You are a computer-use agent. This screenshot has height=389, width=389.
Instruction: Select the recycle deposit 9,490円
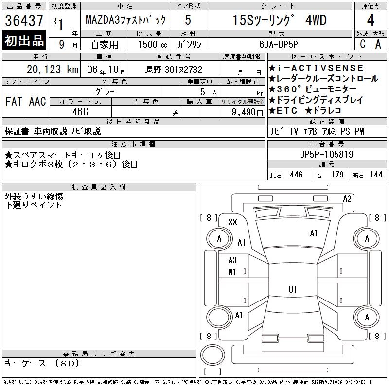(x=247, y=112)
